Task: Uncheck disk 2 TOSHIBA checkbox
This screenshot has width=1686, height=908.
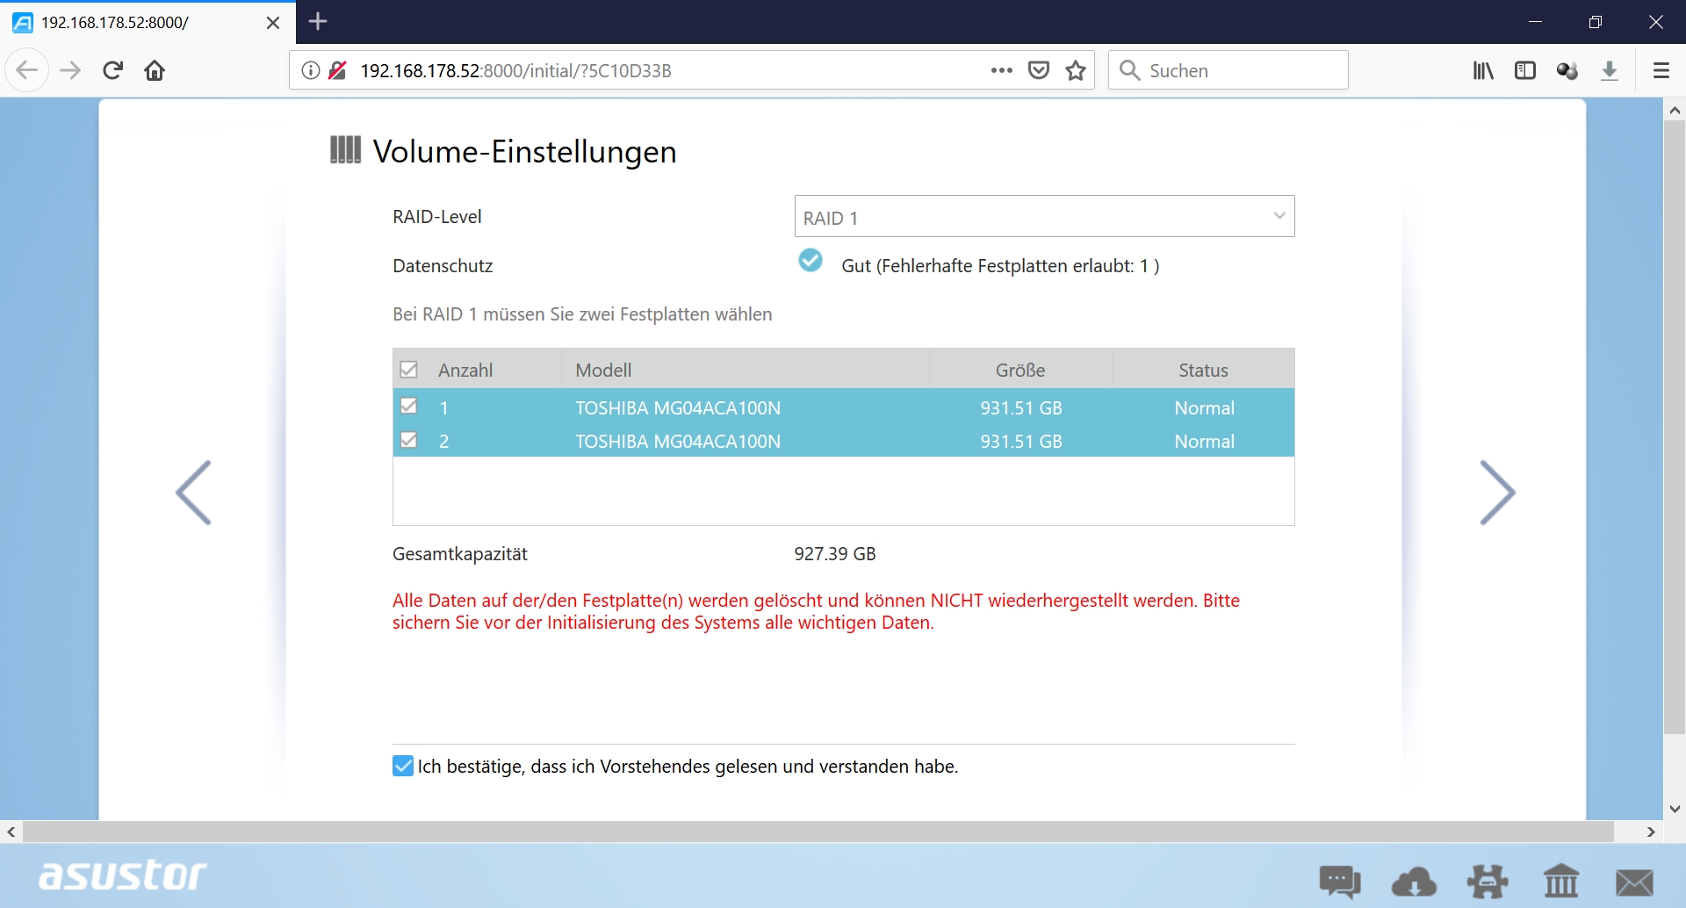Action: [408, 440]
